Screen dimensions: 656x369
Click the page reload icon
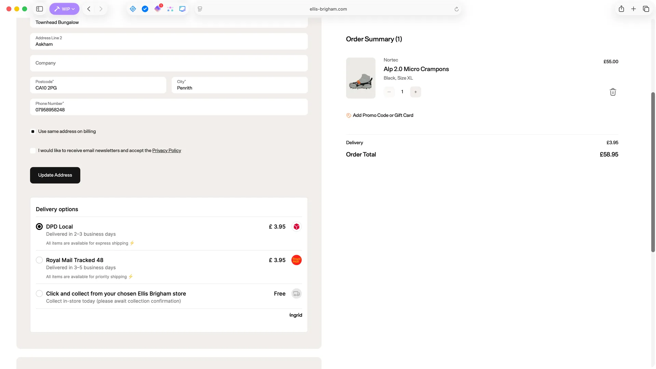click(456, 9)
